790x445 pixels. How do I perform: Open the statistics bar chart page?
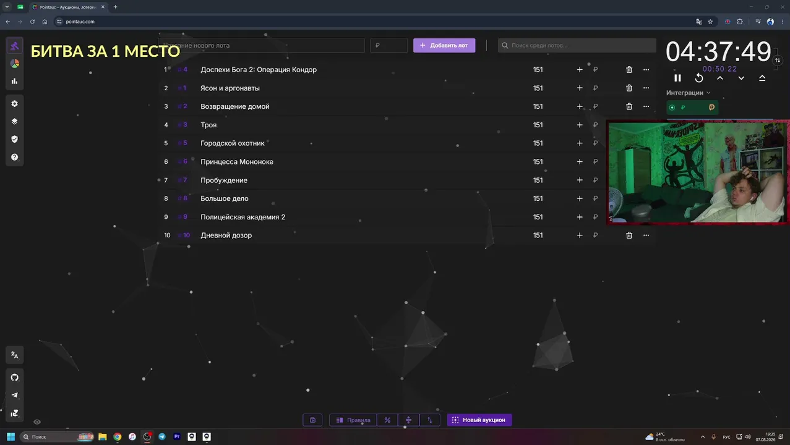point(14,81)
